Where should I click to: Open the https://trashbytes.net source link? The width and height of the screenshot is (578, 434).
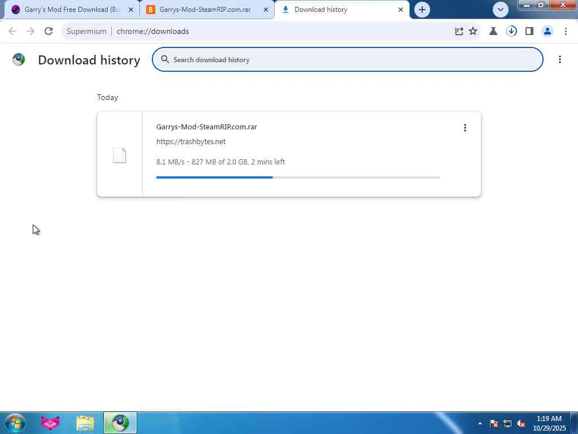pyautogui.click(x=191, y=142)
